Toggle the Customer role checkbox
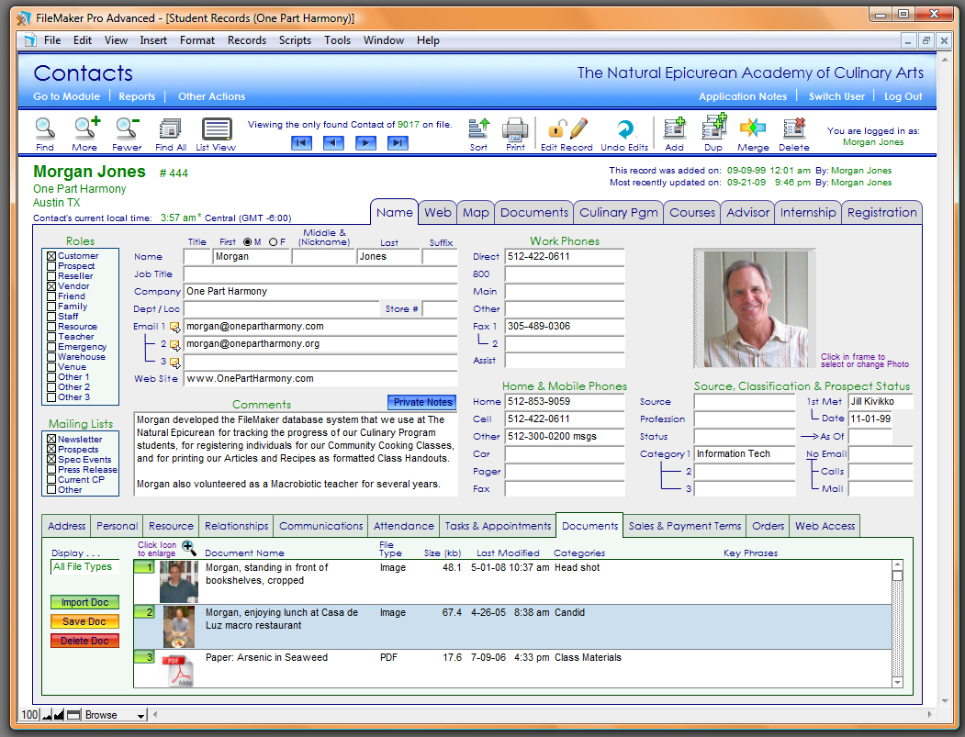 click(51, 256)
